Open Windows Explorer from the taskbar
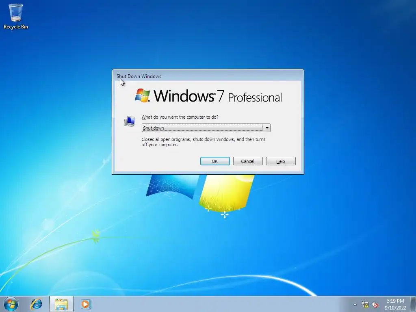 [x=61, y=304]
